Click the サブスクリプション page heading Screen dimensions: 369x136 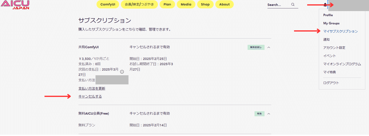tap(105, 21)
